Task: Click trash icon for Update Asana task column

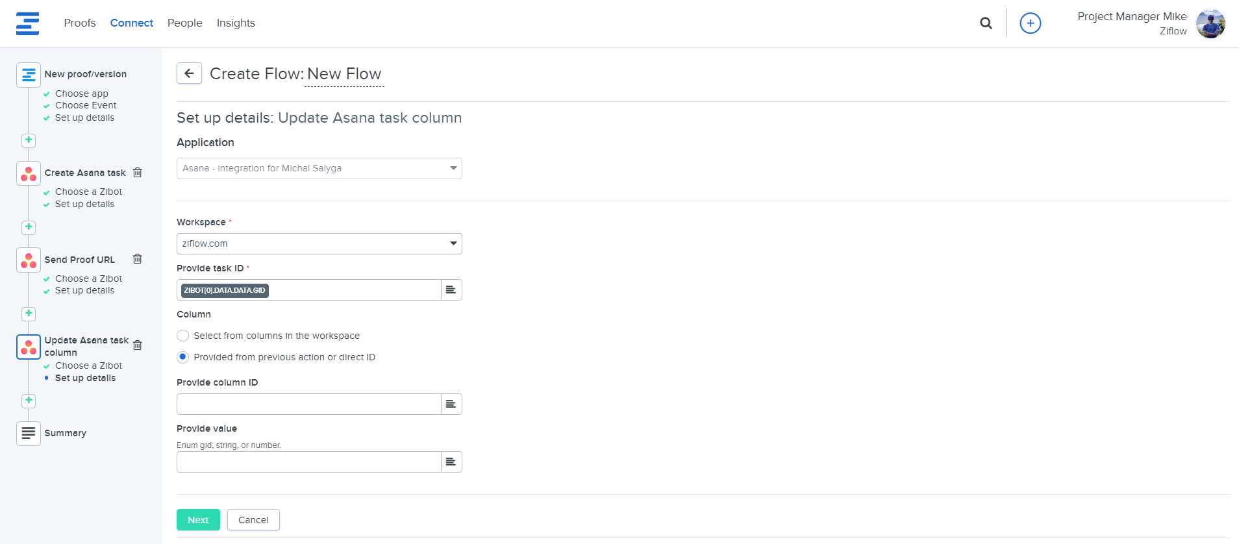Action: (x=138, y=345)
